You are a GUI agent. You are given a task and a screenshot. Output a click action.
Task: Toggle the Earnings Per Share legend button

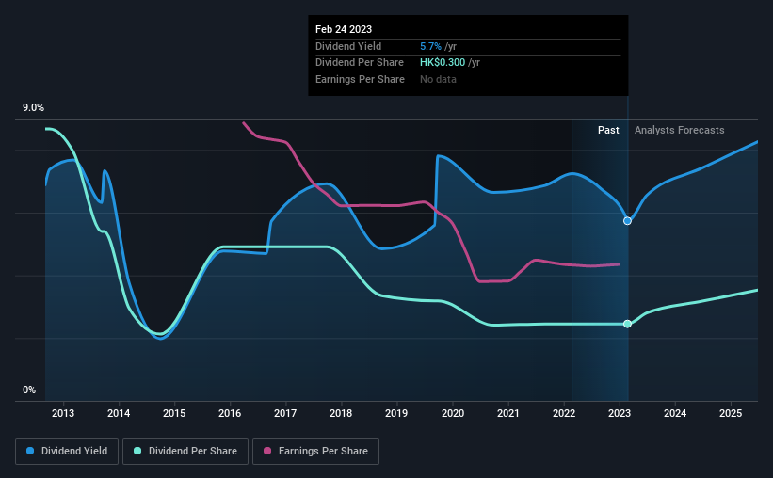(x=315, y=452)
